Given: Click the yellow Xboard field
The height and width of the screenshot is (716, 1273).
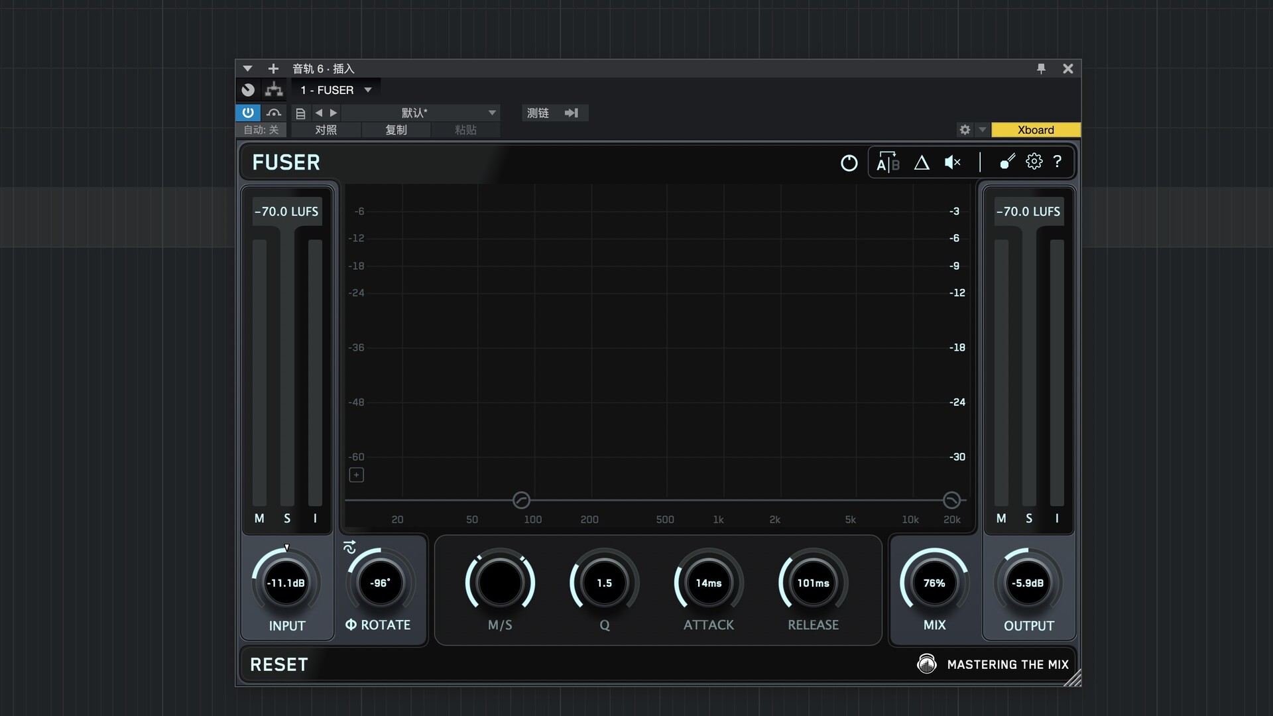Looking at the screenshot, I should (x=1036, y=130).
